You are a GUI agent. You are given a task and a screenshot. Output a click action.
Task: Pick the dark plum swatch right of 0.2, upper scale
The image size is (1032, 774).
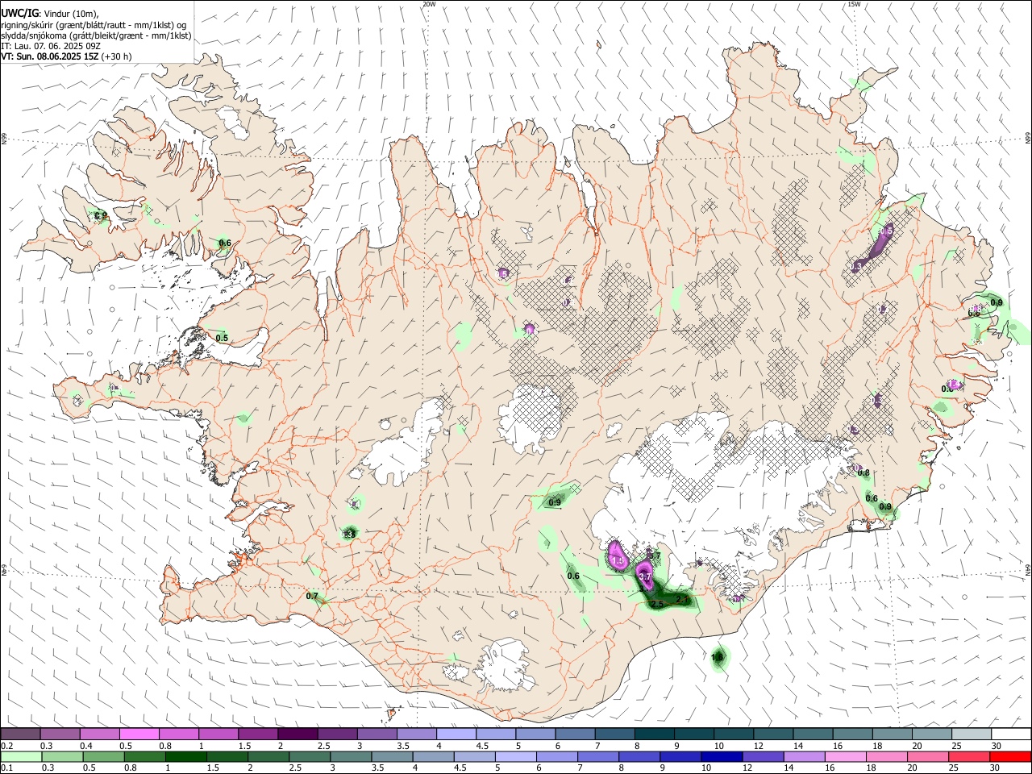click(20, 734)
